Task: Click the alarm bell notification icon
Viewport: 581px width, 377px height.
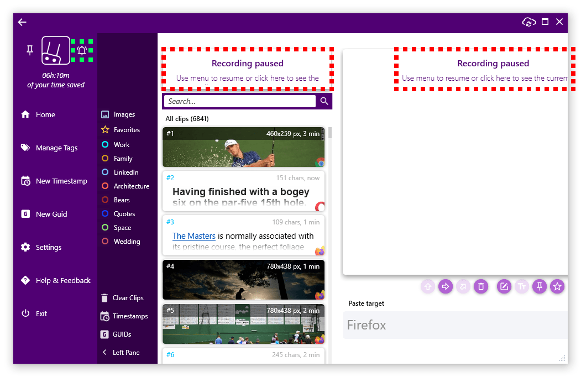Action: 82,50
